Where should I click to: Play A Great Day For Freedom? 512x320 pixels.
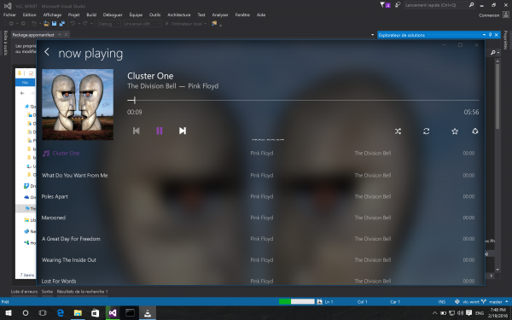click(x=71, y=239)
